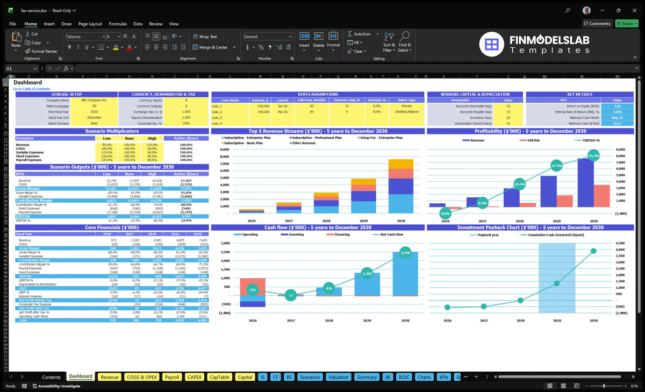Open the Valuation sheet tab
Image resolution: width=645 pixels, height=392 pixels.
(x=338, y=377)
